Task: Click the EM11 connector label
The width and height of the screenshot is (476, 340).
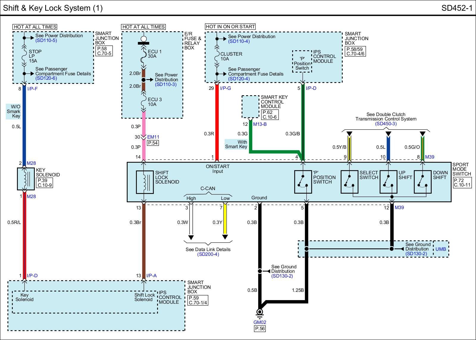Action: pyautogui.click(x=153, y=137)
